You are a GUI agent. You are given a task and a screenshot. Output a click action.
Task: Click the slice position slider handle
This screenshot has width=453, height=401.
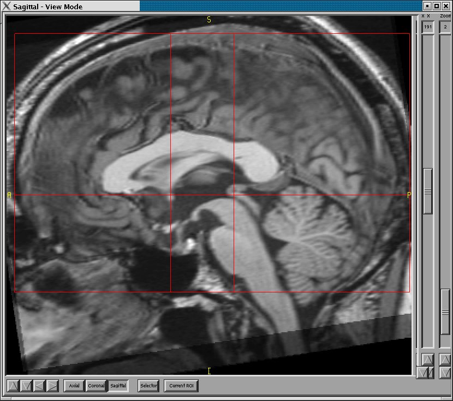point(428,191)
